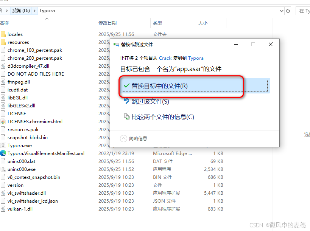The width and height of the screenshot is (310, 231).
Task: Select vulkan-1.dll file icon
Action: pyautogui.click(x=3, y=209)
